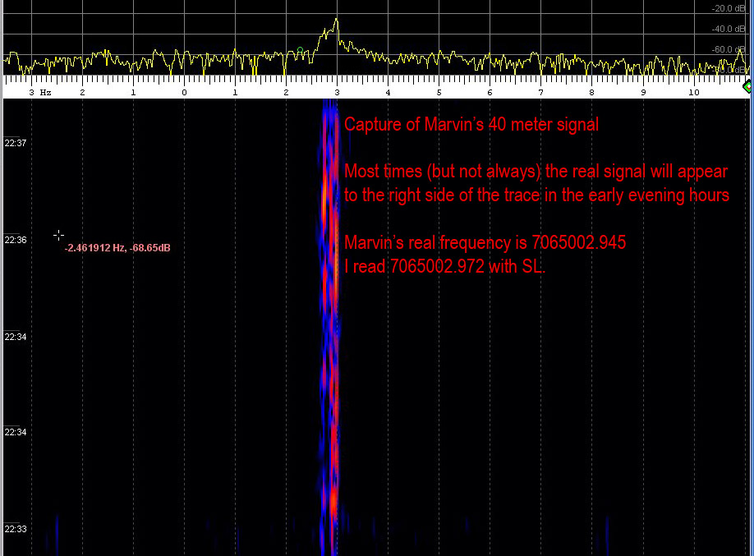Click the crosshair cursor in the waterfall
The image size is (754, 556).
pyautogui.click(x=58, y=236)
